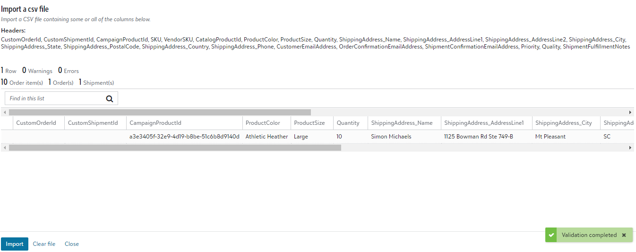Viewport: 636px width, 252px height.
Task: Select the quantity cell showing 10
Action: tap(351, 137)
